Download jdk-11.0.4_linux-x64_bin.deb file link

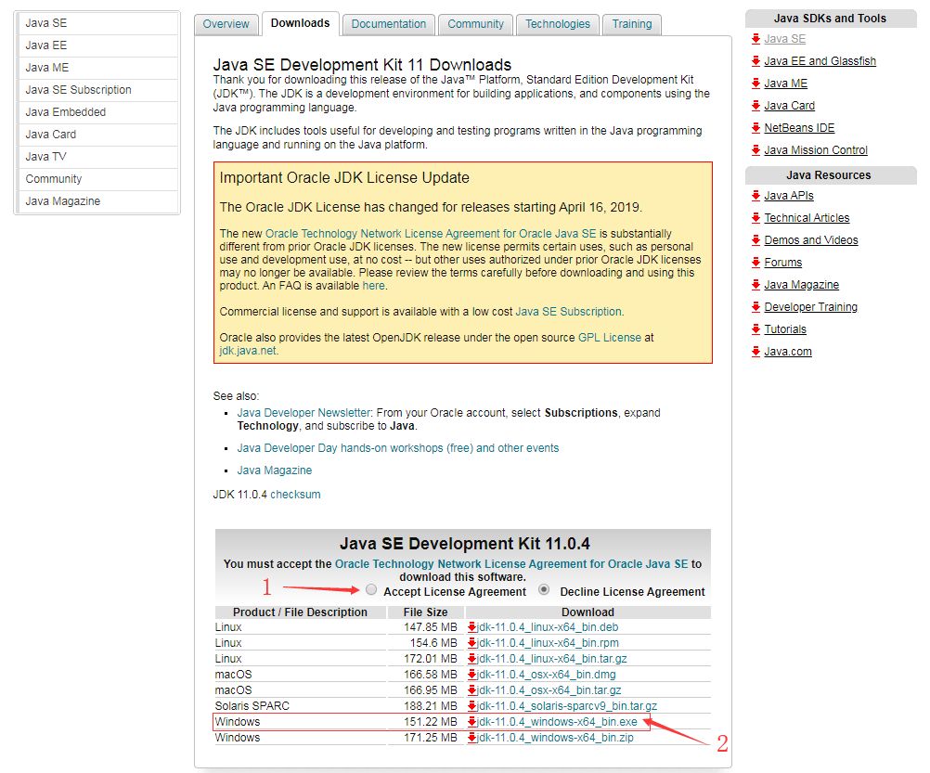(x=548, y=627)
